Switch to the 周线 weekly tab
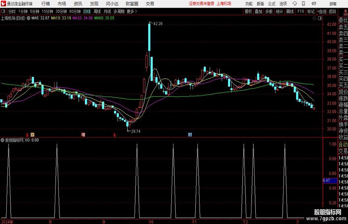Image resolution: width=348 pixels, height=224 pixels. click(x=97, y=11)
